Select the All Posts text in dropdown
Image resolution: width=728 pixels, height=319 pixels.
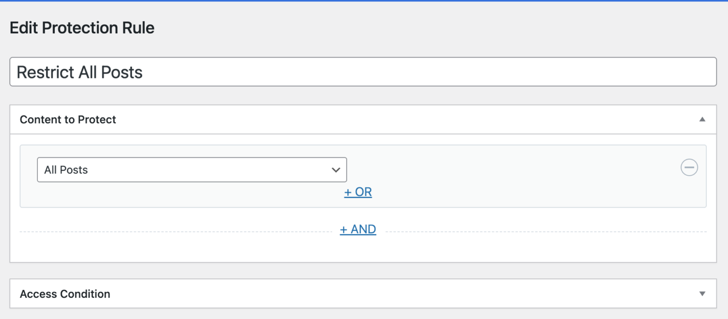click(66, 170)
